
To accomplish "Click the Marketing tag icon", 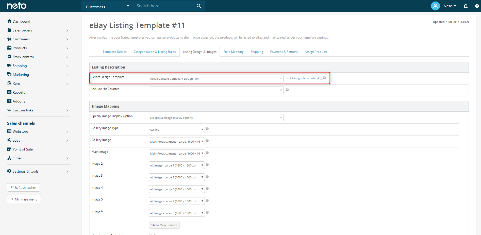I will 9,74.
